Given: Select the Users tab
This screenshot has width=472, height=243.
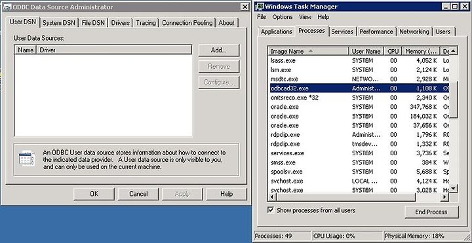Looking at the screenshot, I should tap(443, 31).
